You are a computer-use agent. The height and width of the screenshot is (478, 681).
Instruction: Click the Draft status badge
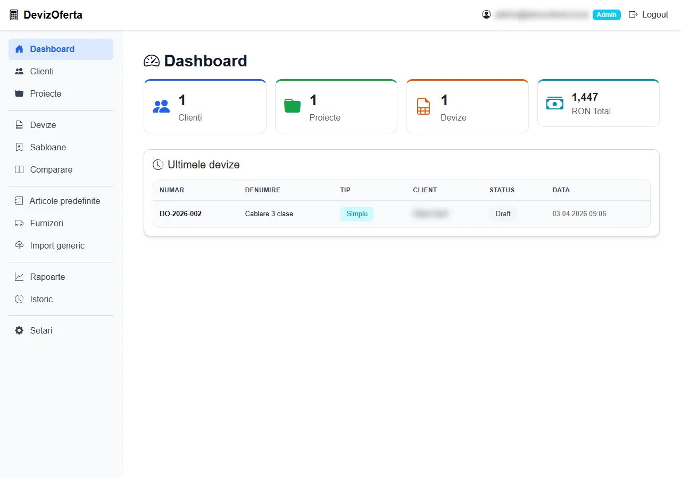tap(503, 214)
